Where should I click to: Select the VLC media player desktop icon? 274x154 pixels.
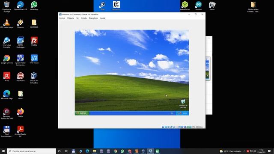(x=7, y=24)
